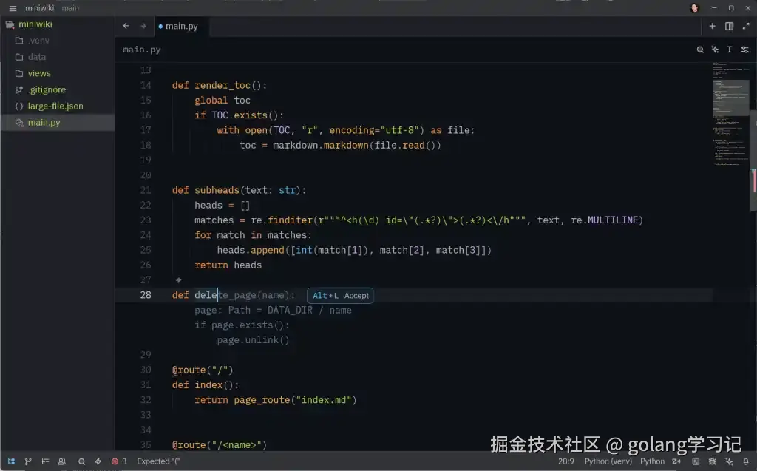Toggle the debugger panel bug icon

tap(712, 461)
